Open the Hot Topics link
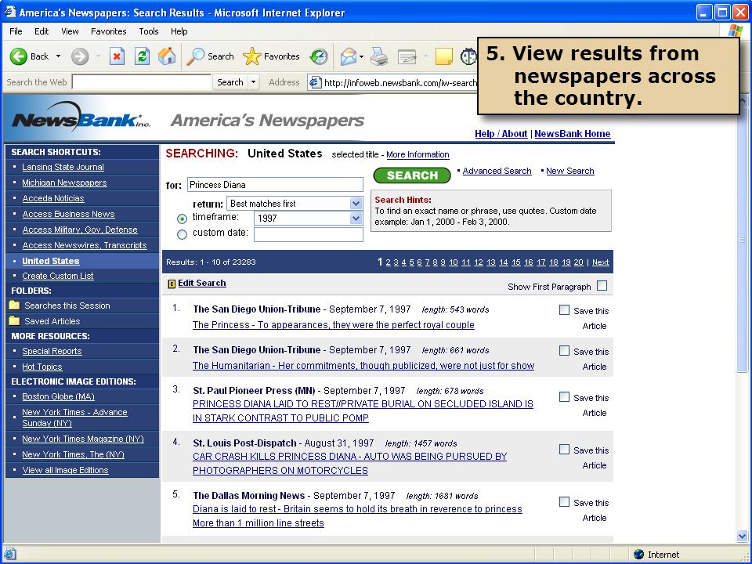The width and height of the screenshot is (752, 564). (x=42, y=367)
